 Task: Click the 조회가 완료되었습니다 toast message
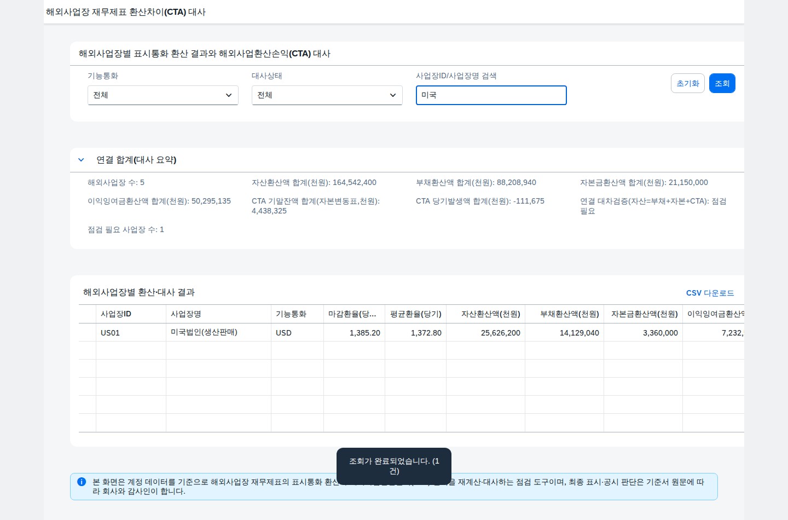[x=394, y=466]
